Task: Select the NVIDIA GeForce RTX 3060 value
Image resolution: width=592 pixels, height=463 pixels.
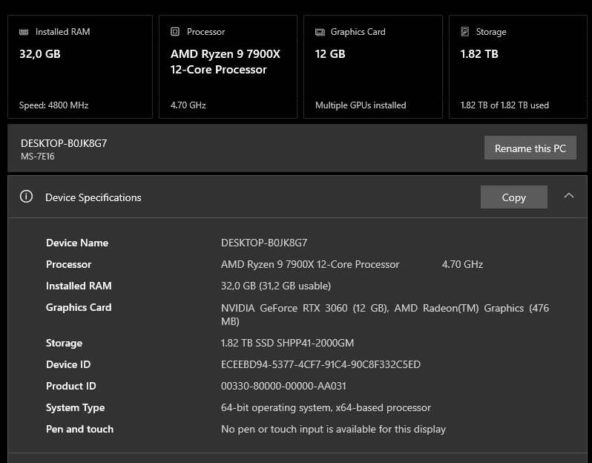Action: click(x=385, y=315)
